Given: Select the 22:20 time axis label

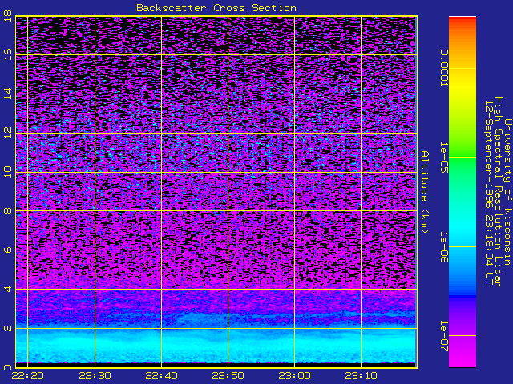Looking at the screenshot, I should click(x=28, y=376).
